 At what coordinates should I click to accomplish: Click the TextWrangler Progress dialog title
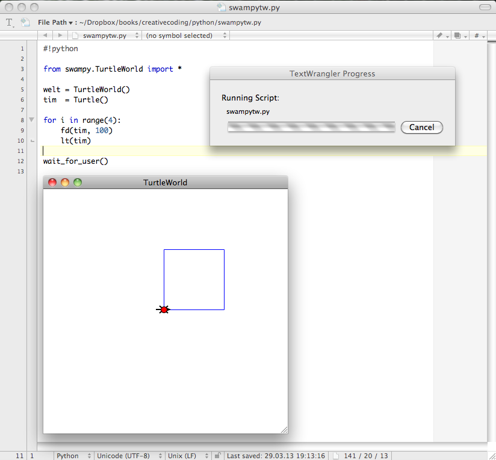pyautogui.click(x=332, y=73)
